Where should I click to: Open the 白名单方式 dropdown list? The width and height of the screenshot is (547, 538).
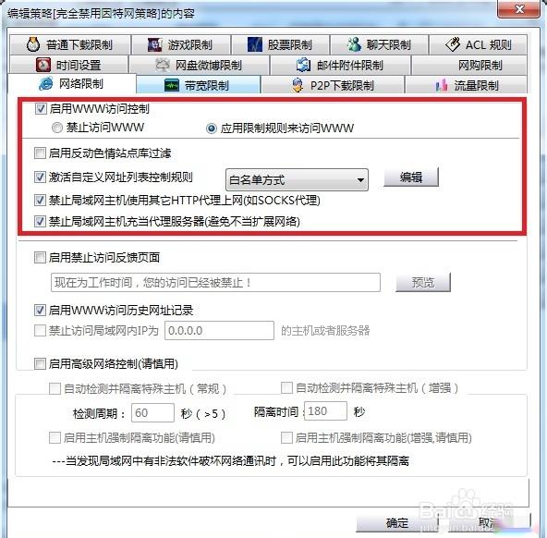[x=297, y=180]
